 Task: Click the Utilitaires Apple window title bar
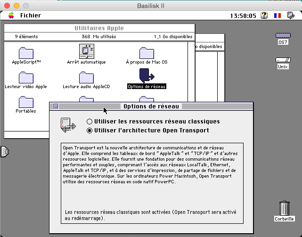tap(99, 28)
